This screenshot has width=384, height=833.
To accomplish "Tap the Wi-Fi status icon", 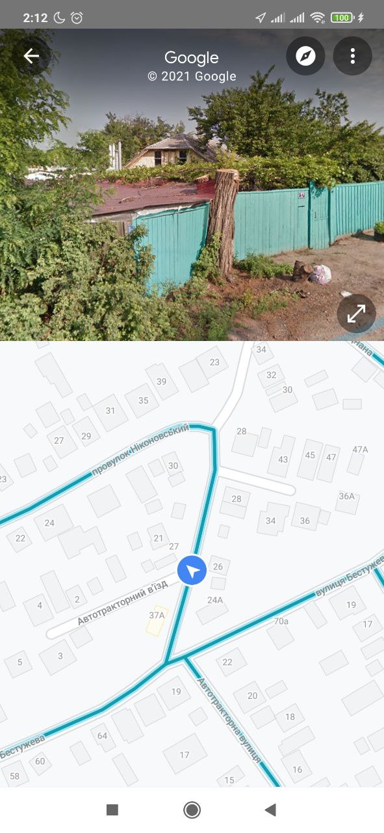I will coord(318,18).
